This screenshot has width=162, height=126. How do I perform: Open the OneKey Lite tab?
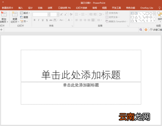[x=147, y=8]
